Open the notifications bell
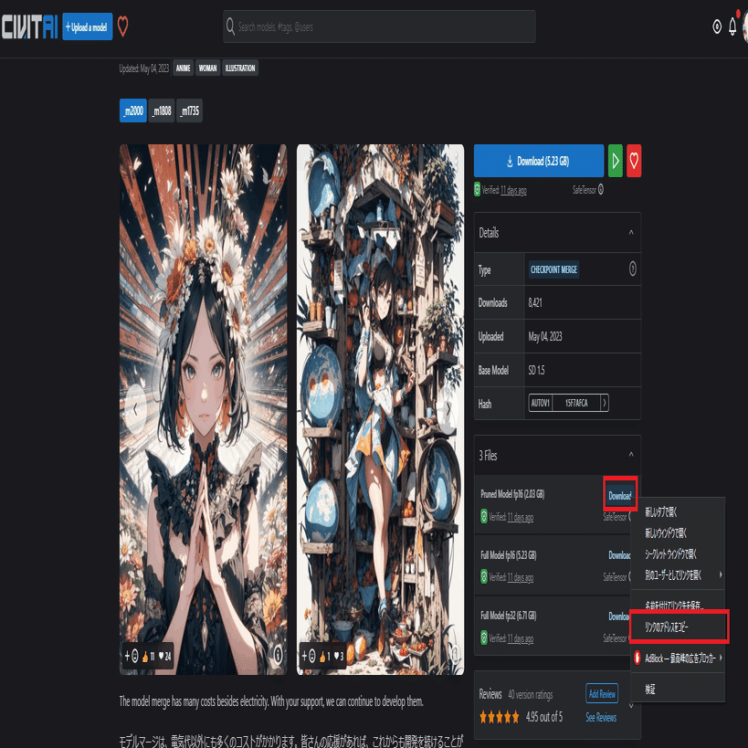748x748 pixels. [x=732, y=26]
